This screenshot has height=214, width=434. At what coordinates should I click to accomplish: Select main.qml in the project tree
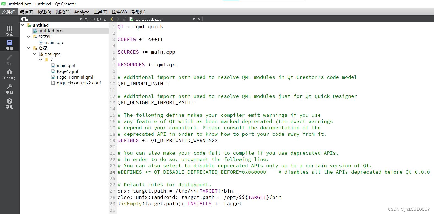point(66,65)
